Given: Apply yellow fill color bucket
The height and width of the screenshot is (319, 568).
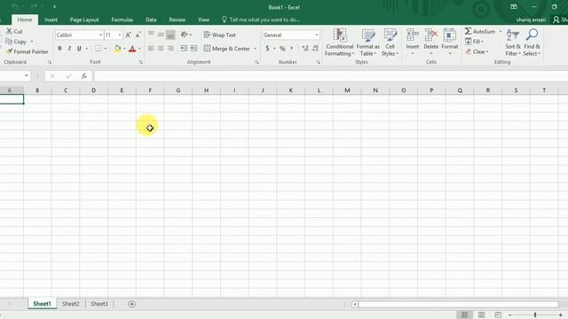Looking at the screenshot, I should [x=117, y=49].
